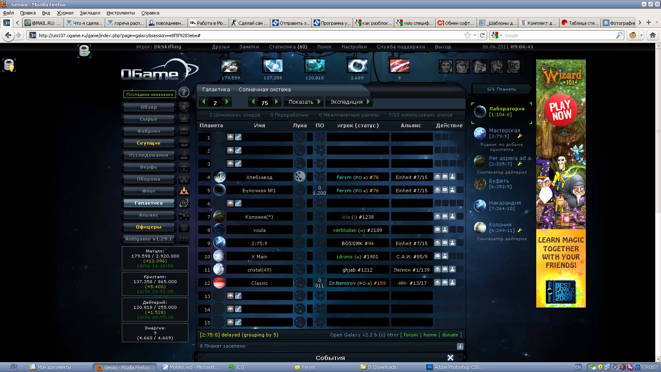Click the crystal resource icon
The width and height of the screenshot is (661, 372).
tap(273, 66)
